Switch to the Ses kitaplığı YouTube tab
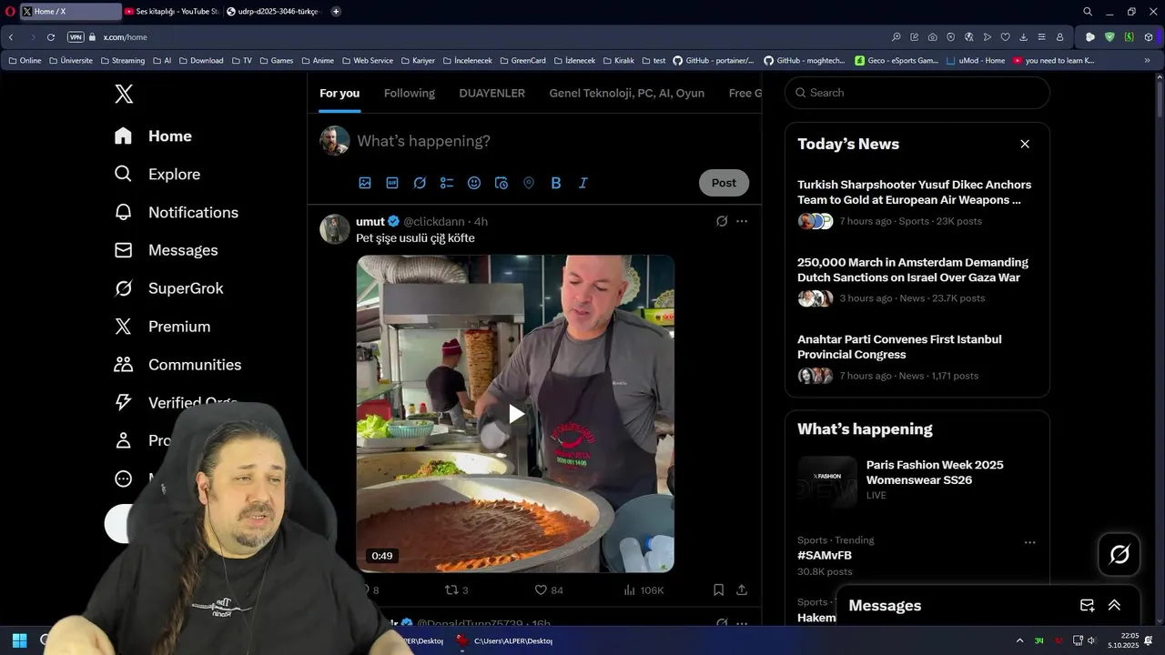This screenshot has width=1165, height=655. coord(171,12)
